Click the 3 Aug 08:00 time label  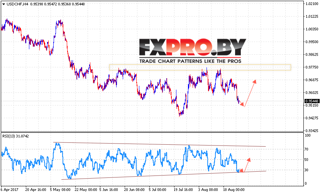pos(208,190)
